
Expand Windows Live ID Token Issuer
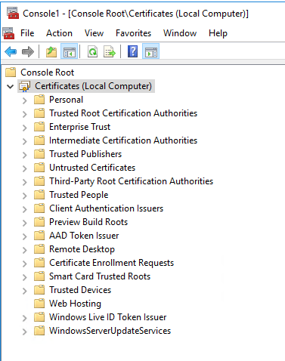pos(24,318)
